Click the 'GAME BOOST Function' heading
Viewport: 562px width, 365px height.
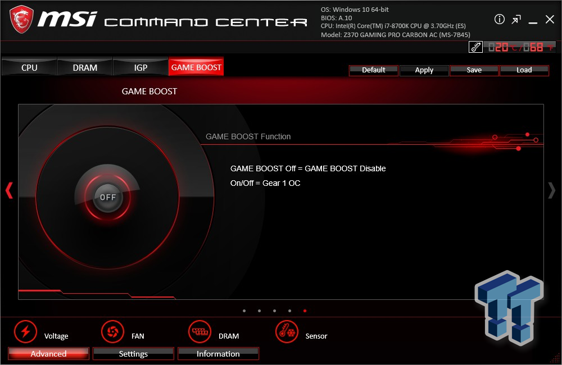(x=248, y=136)
